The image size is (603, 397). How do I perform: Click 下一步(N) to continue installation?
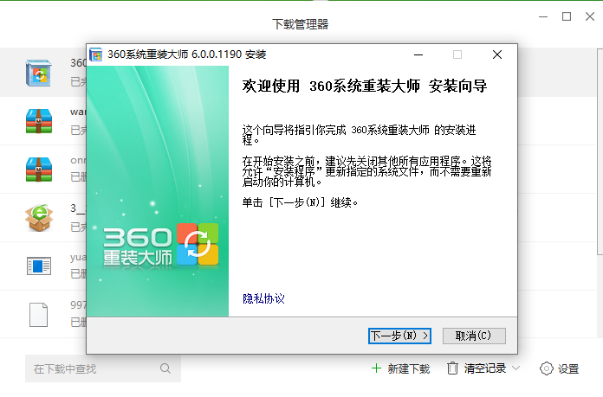coord(399,336)
